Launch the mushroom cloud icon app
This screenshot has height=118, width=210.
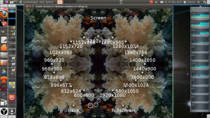point(4,80)
